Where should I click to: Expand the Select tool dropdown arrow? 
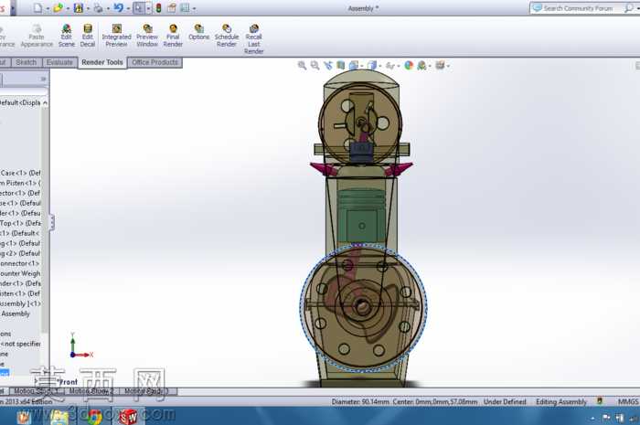point(148,8)
